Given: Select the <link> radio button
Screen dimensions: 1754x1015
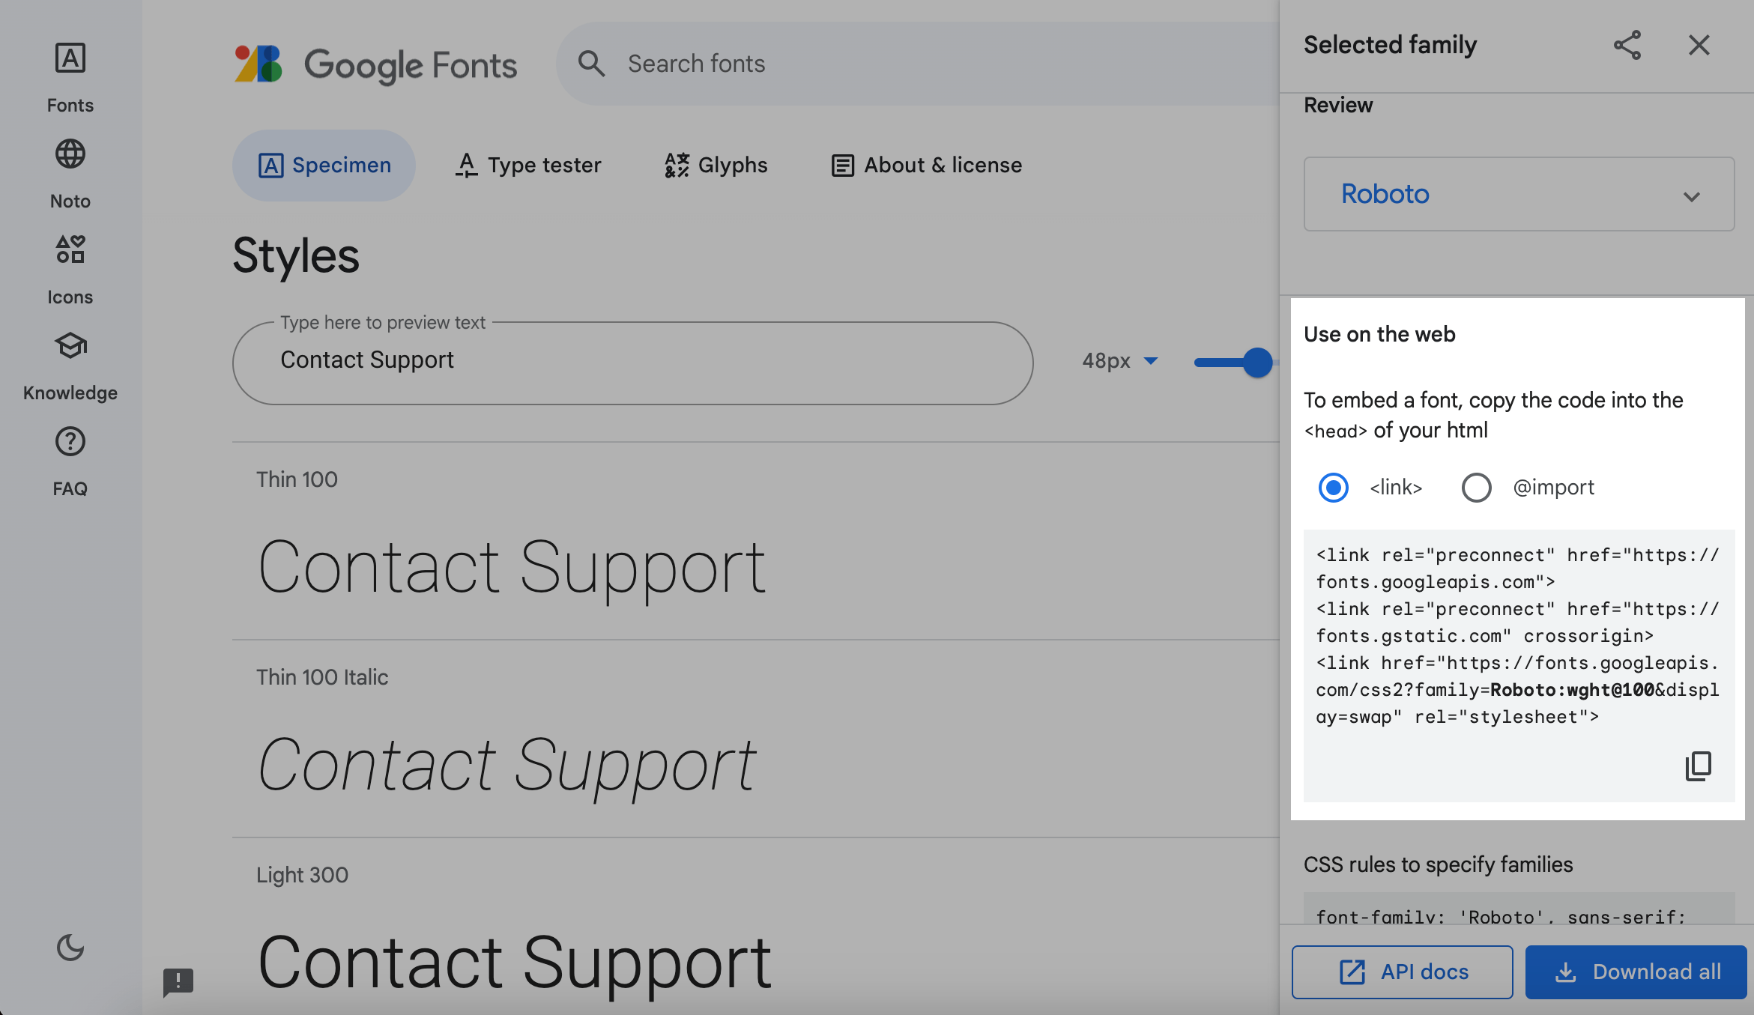Looking at the screenshot, I should coord(1333,488).
